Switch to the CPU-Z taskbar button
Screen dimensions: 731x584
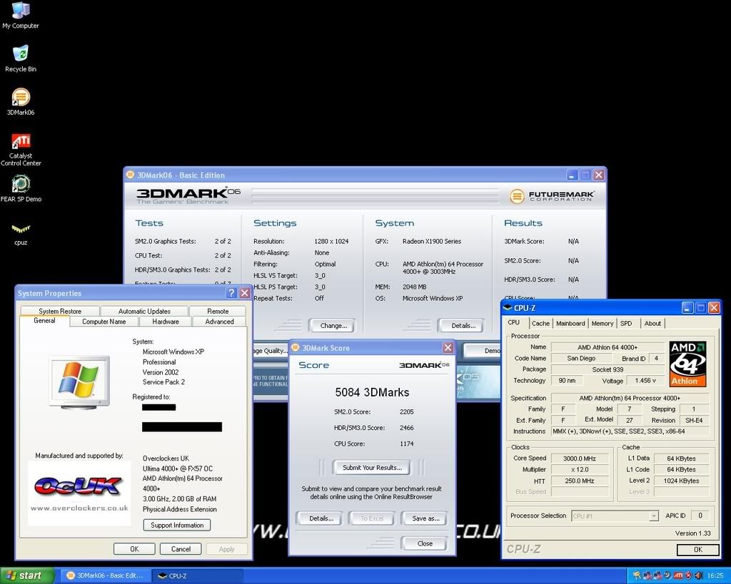tap(198, 575)
